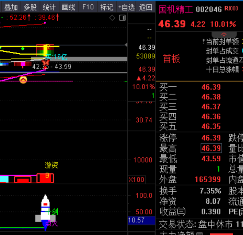
Task: Click the 首板 tag
Action: pos(171,59)
